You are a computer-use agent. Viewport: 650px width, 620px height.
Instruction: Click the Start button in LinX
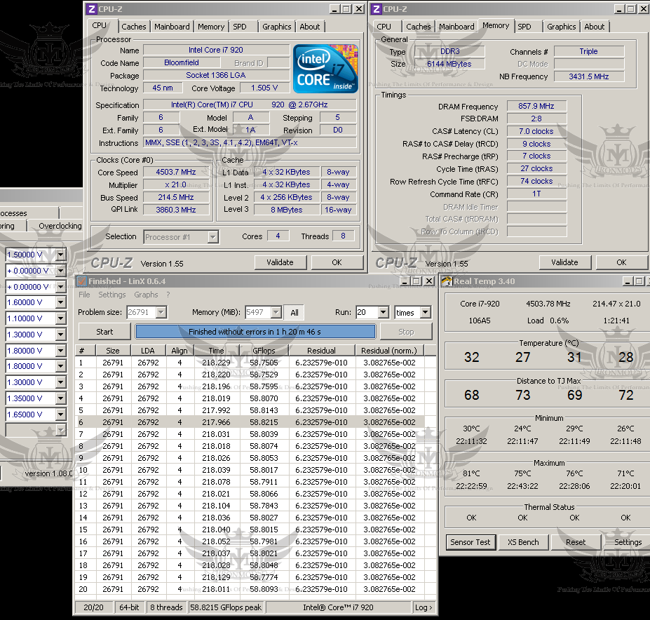point(104,332)
